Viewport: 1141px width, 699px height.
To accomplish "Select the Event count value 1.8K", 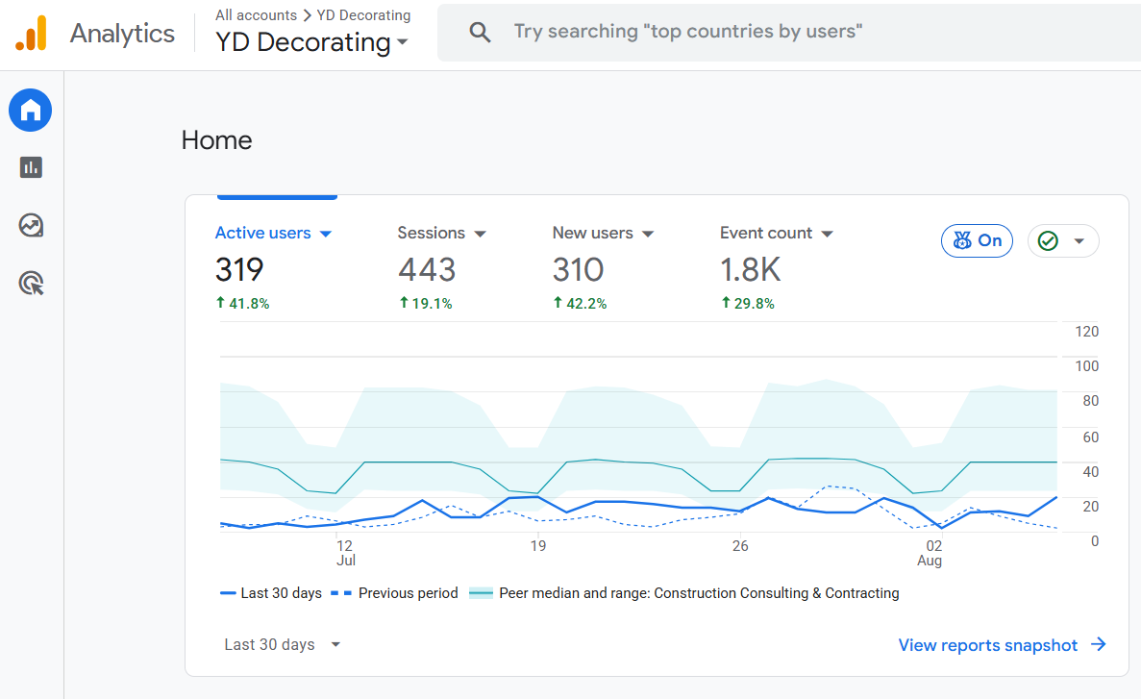I will pyautogui.click(x=750, y=269).
